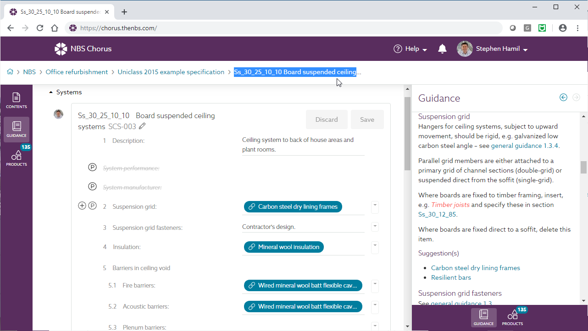This screenshot has height=331, width=588.
Task: Open browser profile account icon
Action: pos(563,28)
